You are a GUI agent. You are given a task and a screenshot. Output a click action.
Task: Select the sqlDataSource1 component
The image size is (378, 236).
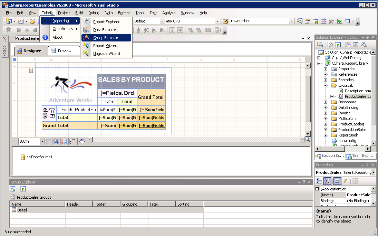[37, 157]
